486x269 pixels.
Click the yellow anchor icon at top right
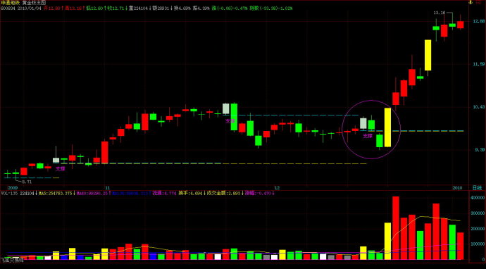click(478, 3)
